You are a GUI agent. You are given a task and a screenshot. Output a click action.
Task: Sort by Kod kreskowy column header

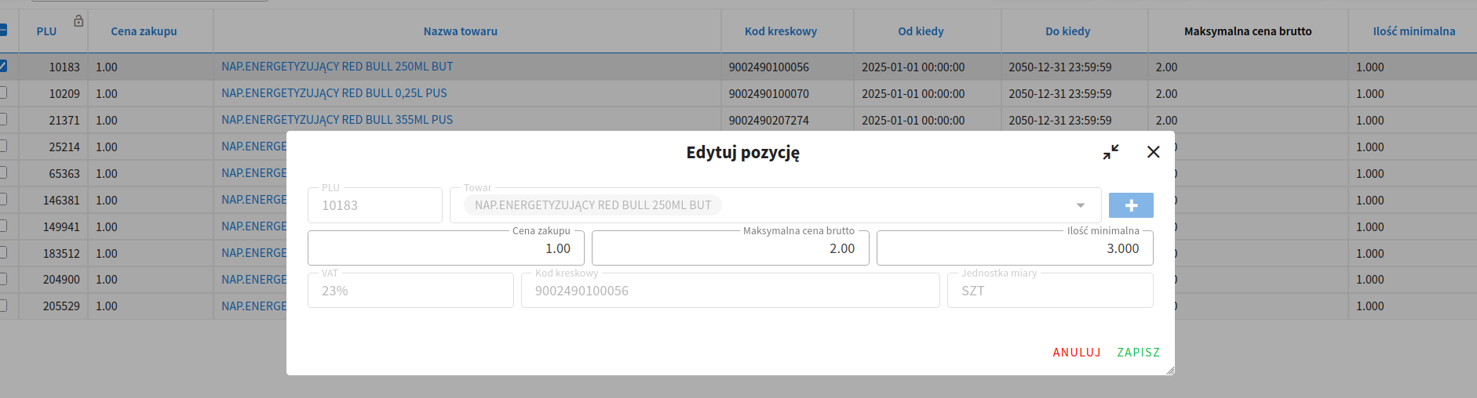coord(780,31)
